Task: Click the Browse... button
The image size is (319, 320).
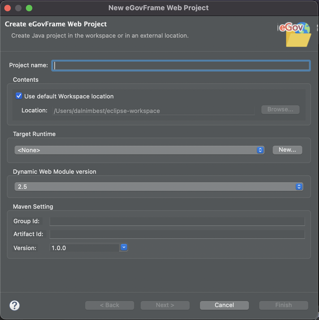Action: pos(280,110)
